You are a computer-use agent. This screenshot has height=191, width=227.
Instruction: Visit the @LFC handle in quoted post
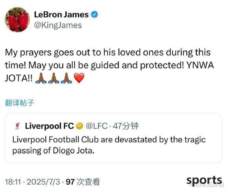97,126
